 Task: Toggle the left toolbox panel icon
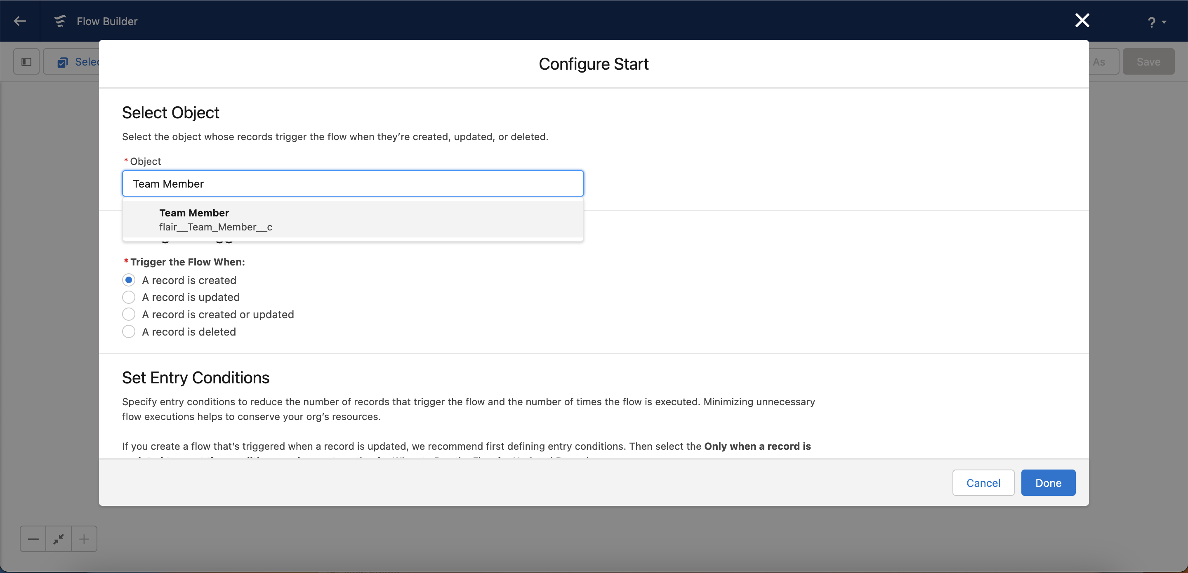pos(26,61)
